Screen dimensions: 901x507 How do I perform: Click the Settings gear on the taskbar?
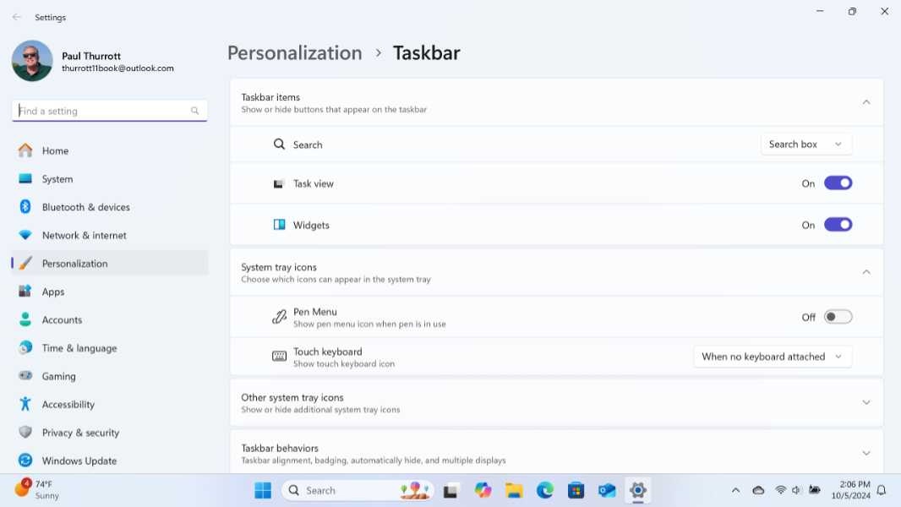[x=638, y=490]
